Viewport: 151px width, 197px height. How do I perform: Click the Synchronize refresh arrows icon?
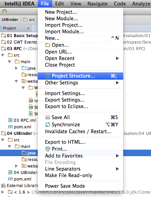click(48, 125)
